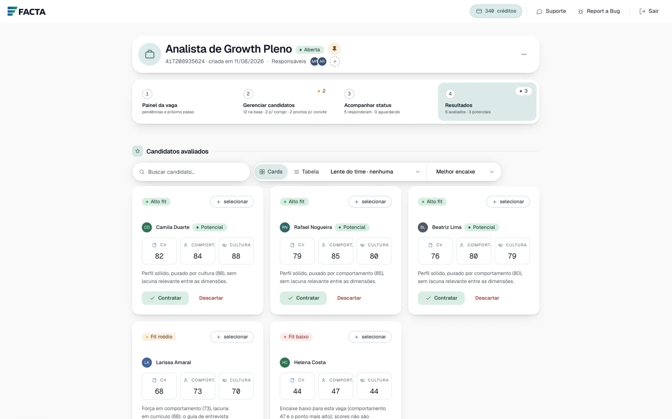Click Beatriz Lima's Potencial badge
The image size is (672, 419).
click(482, 227)
